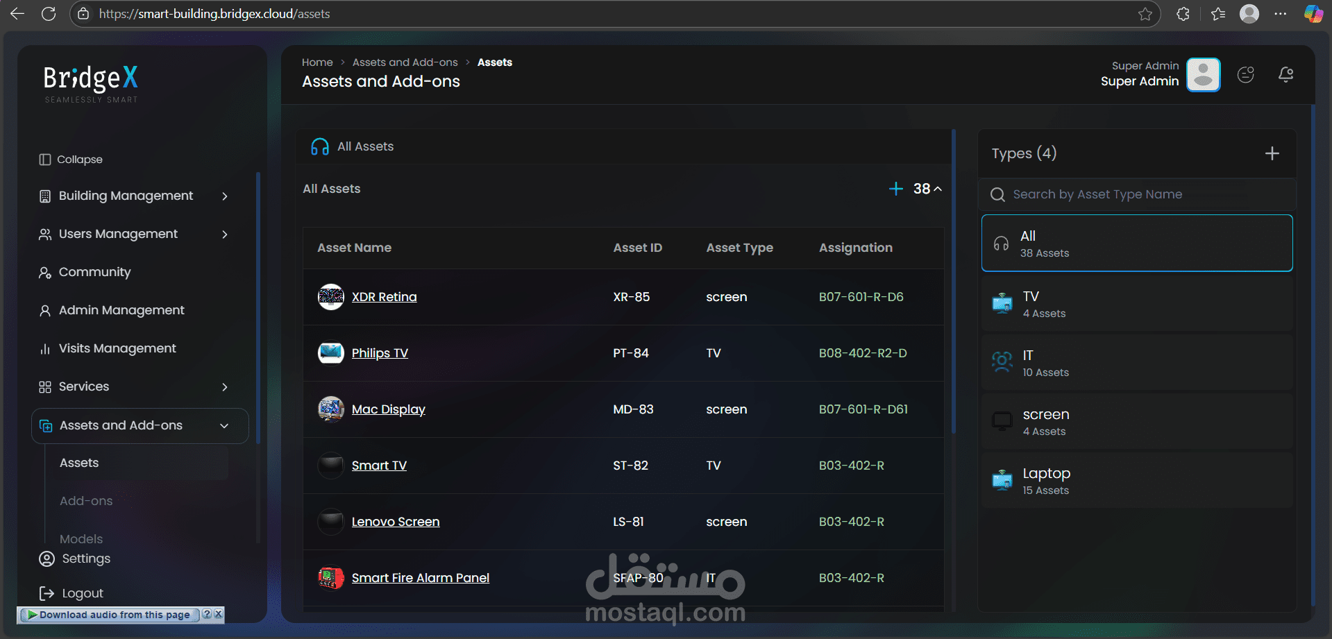Click the Laptop type icon
This screenshot has width=1332, height=639.
1002,480
